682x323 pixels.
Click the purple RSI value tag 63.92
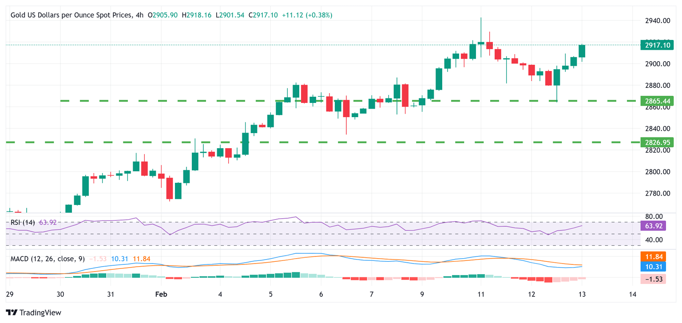tap(653, 226)
